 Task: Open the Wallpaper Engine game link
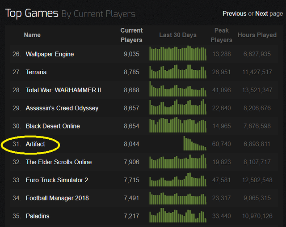[x=50, y=54]
